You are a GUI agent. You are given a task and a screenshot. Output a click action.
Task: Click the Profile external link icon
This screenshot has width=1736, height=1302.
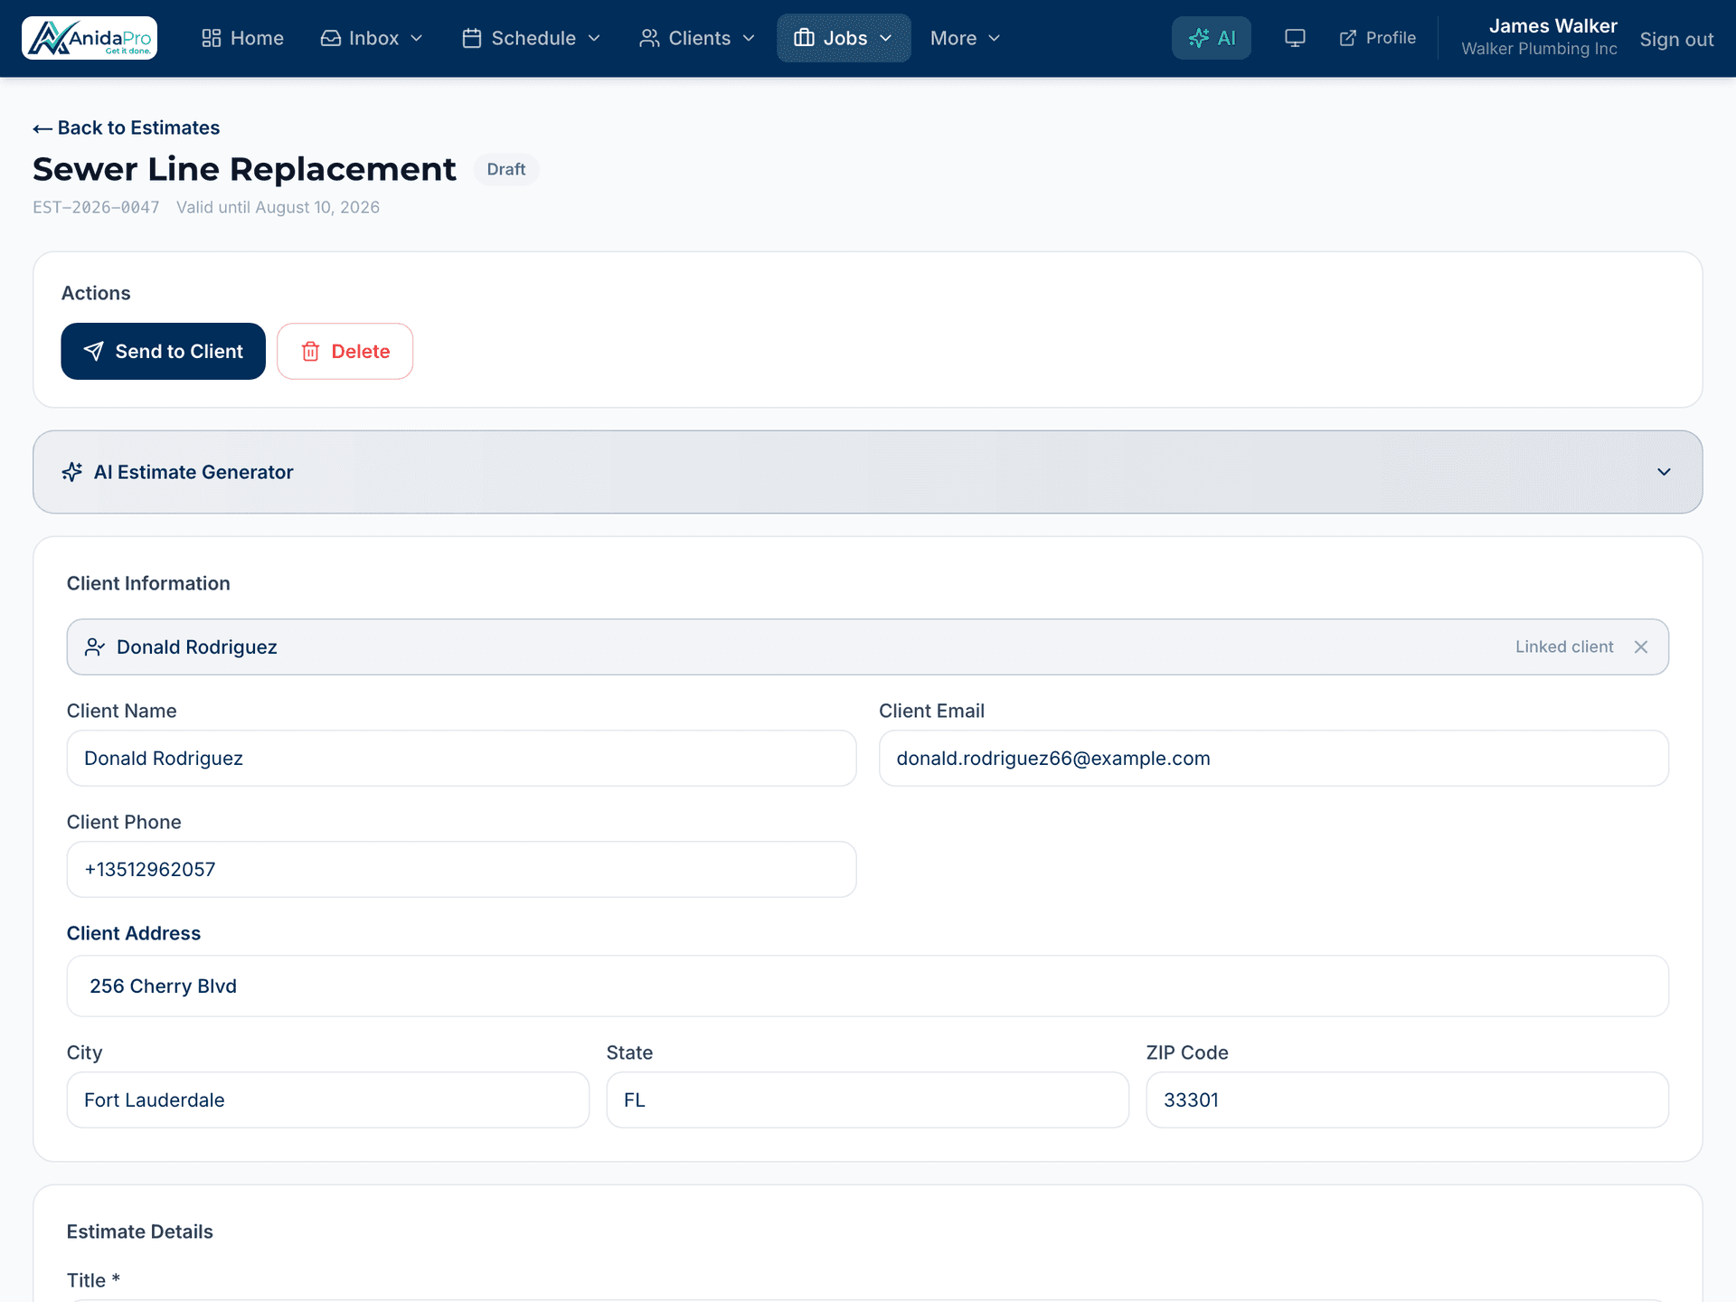pyautogui.click(x=1348, y=38)
